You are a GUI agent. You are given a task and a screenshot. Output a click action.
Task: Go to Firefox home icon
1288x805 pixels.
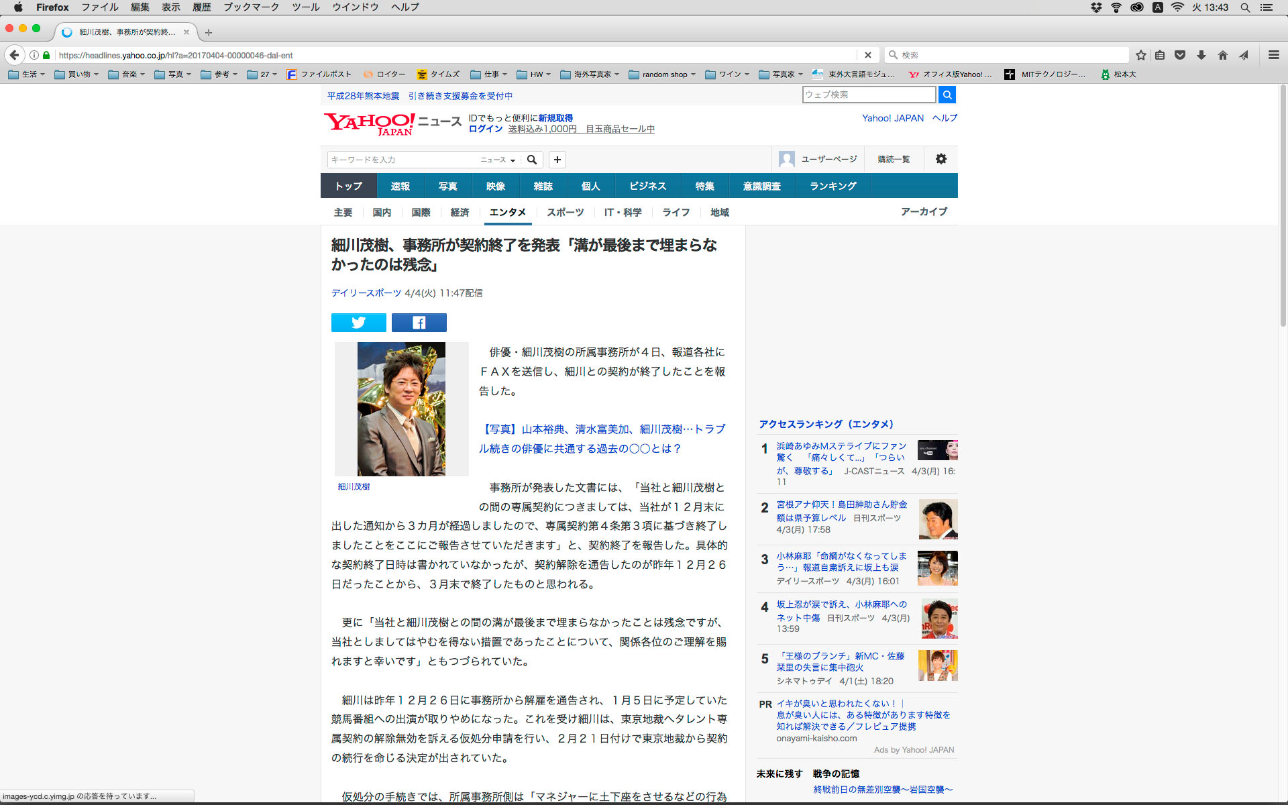pos(1222,55)
